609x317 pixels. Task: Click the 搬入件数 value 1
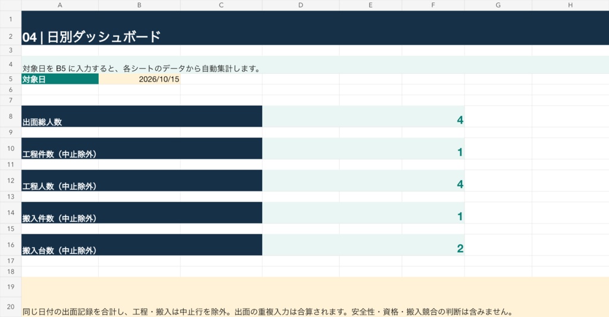(x=363, y=212)
